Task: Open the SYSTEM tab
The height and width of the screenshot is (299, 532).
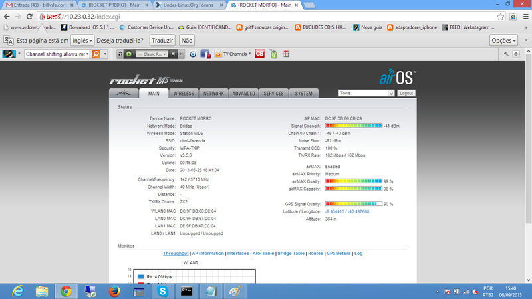Action: coord(304,94)
